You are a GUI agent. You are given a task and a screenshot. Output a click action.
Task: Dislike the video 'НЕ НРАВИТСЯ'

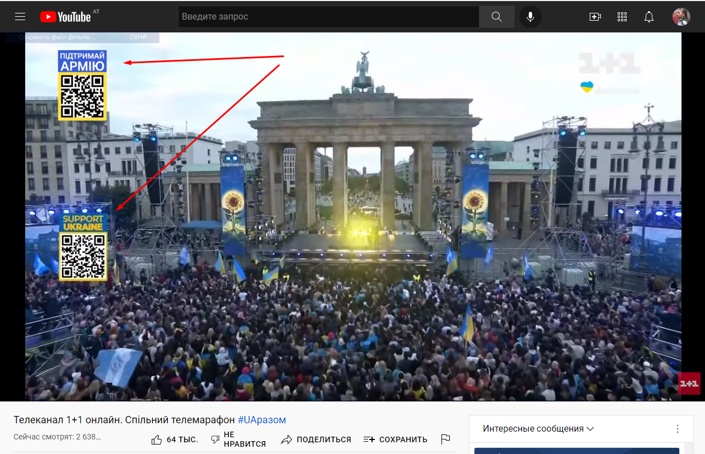(238, 439)
